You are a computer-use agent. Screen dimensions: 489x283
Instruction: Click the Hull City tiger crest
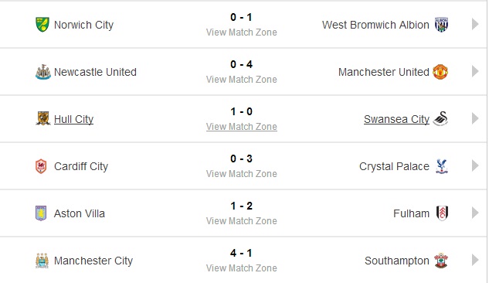pos(43,118)
